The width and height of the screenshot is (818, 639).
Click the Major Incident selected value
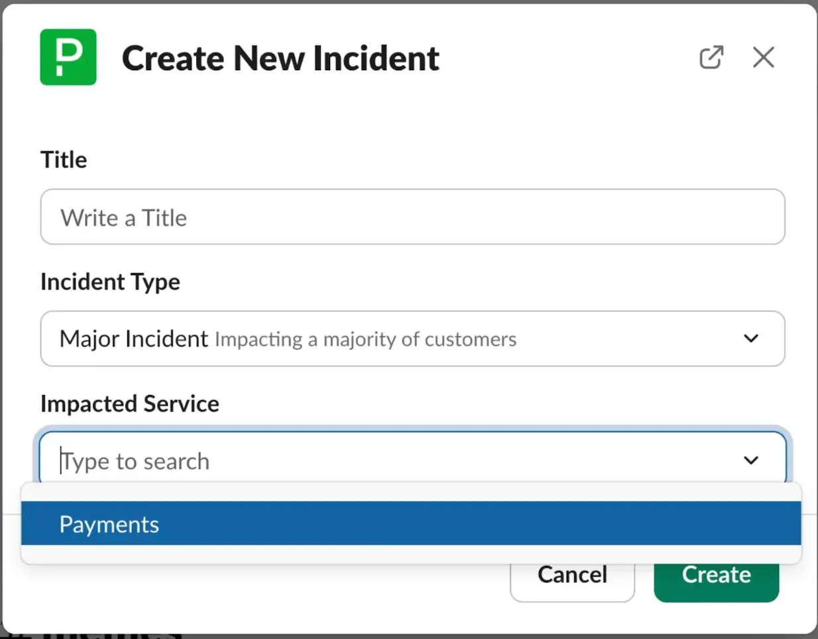[134, 339]
